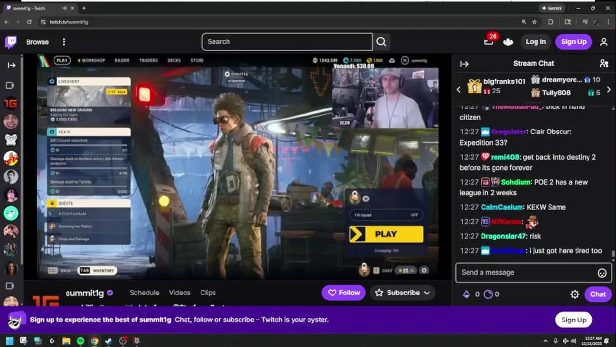Collapse the Stream Chat panel arrow

click(x=464, y=64)
